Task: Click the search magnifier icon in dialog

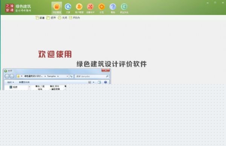Action: coord(107,76)
